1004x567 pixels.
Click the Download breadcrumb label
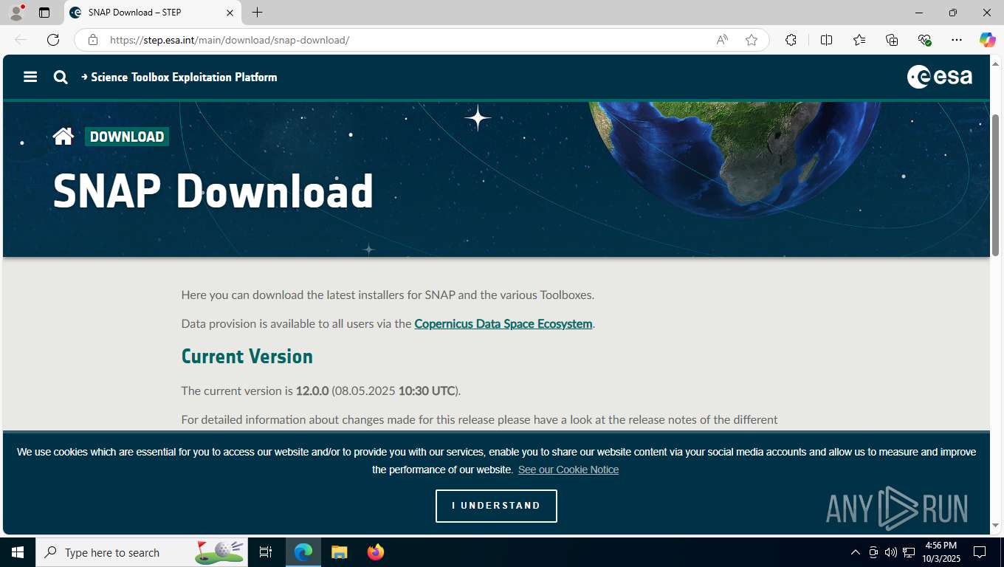127,137
